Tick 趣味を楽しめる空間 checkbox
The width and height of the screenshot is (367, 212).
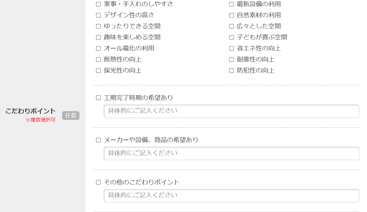pyautogui.click(x=98, y=37)
